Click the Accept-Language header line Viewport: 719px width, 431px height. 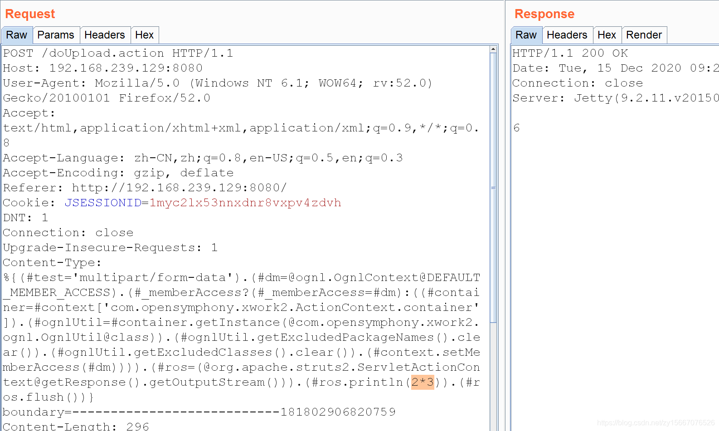pyautogui.click(x=203, y=158)
